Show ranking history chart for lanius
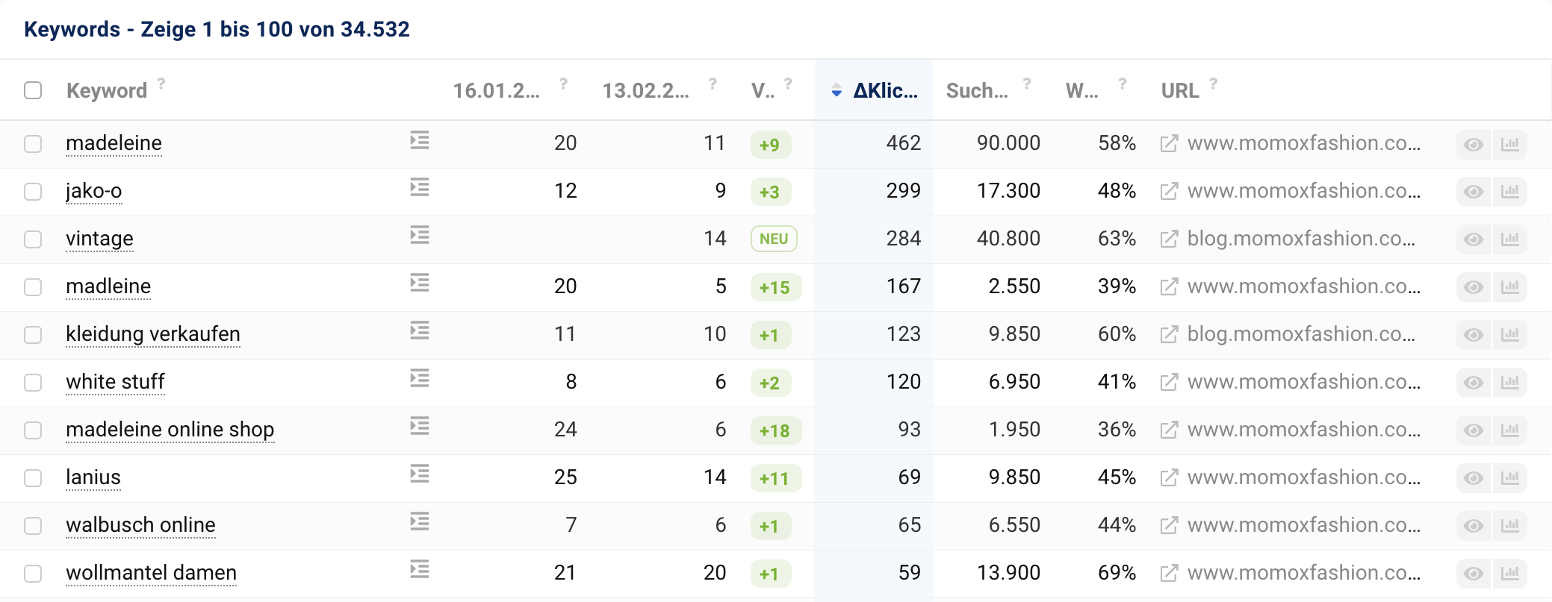Image resolution: width=1552 pixels, height=602 pixels. 1510,478
